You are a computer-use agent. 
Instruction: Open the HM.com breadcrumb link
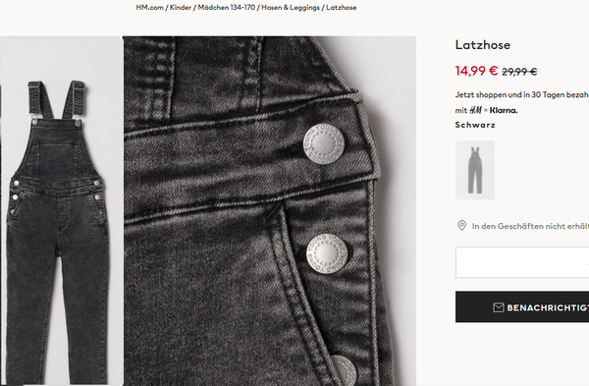pos(149,8)
